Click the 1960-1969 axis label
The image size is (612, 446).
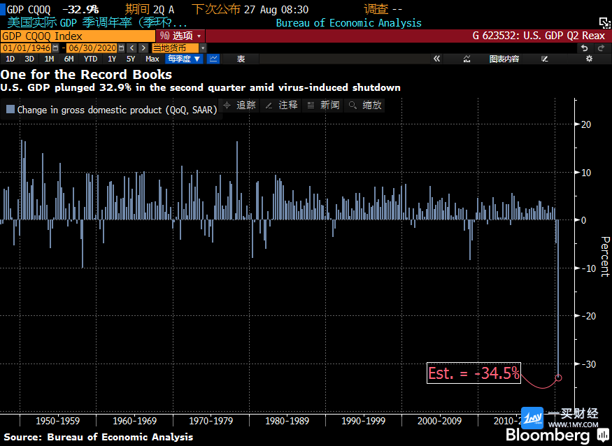(135, 421)
